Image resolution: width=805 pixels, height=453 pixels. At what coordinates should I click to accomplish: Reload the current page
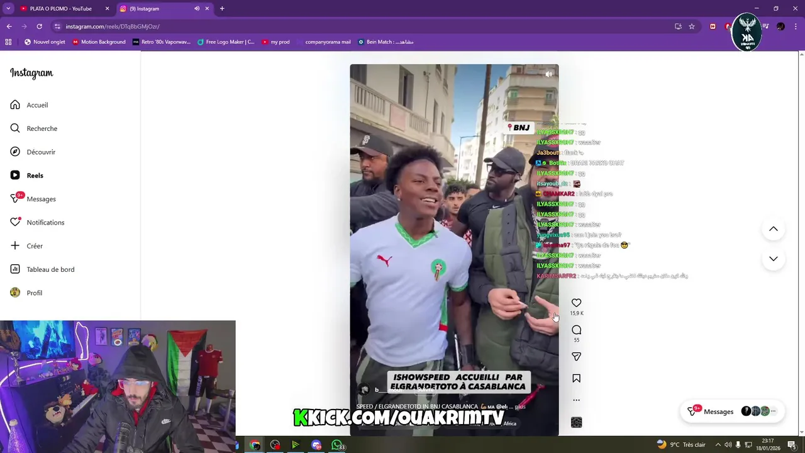(39, 26)
